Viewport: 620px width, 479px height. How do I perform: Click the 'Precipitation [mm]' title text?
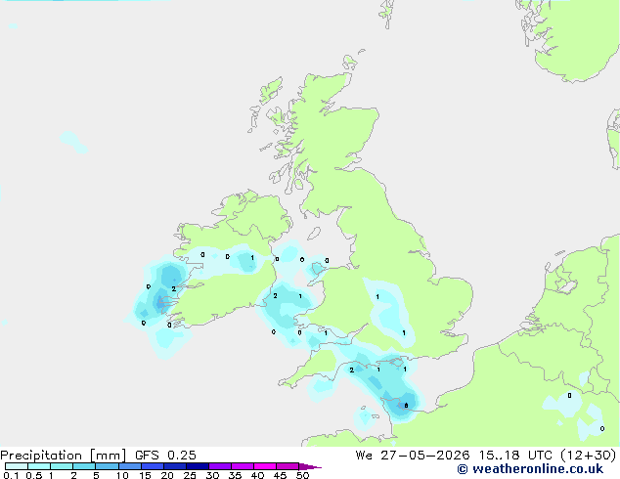(64, 456)
